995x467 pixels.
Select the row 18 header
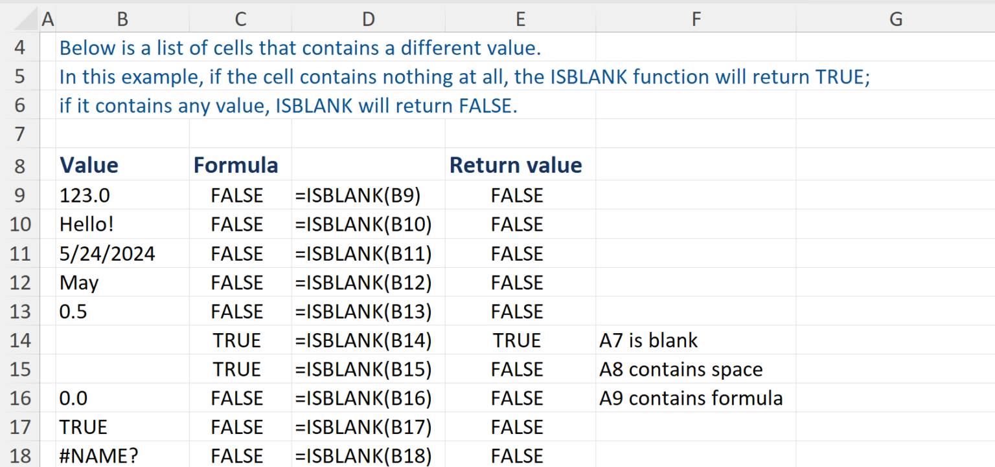(19, 455)
